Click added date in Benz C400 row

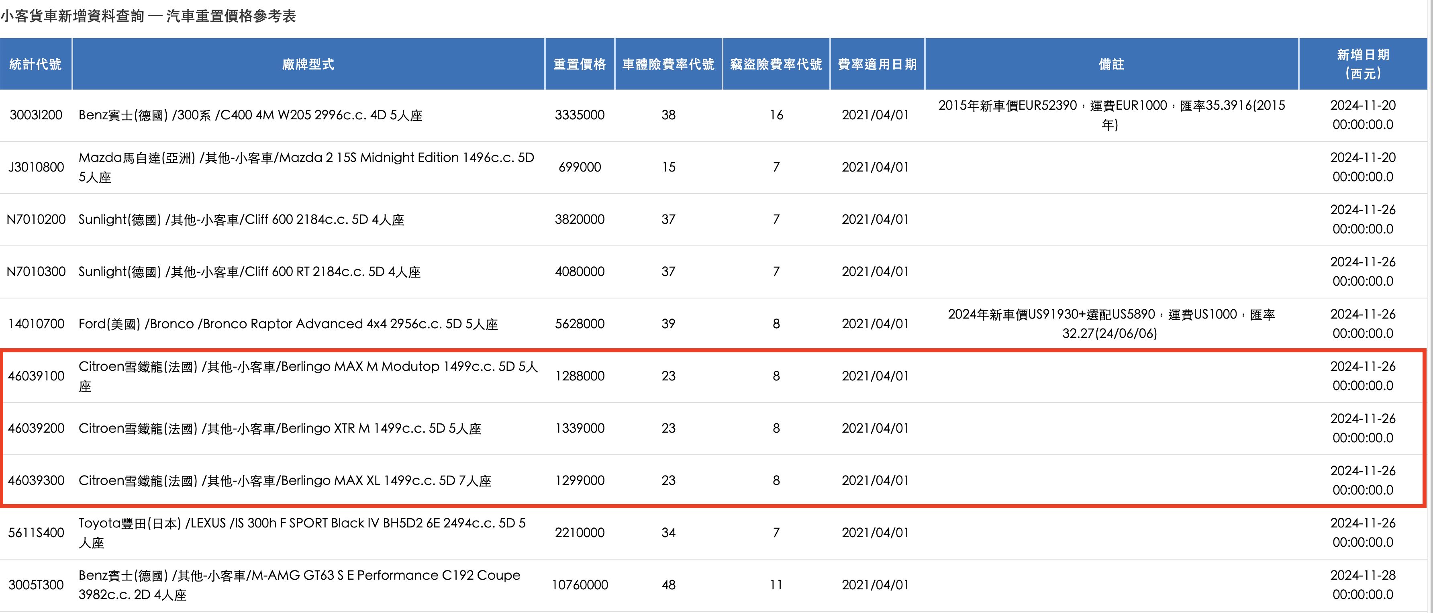tap(1363, 115)
